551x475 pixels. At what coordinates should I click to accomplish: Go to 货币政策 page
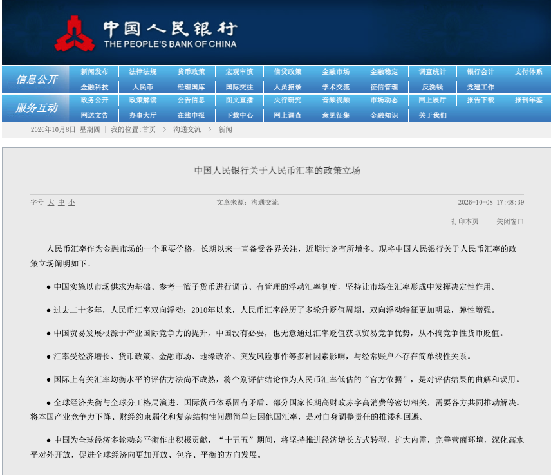[x=191, y=72]
